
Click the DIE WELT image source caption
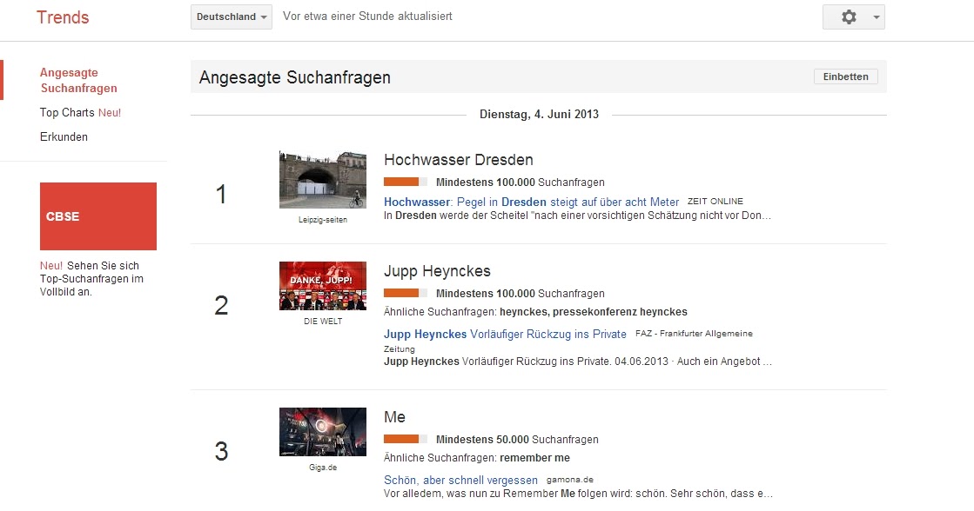323,322
